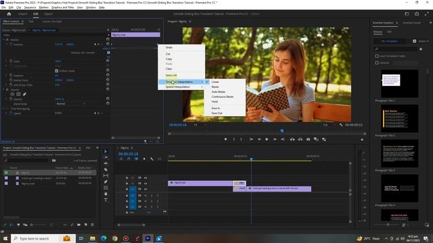The height and width of the screenshot is (243, 433).
Task: Select the Razor tool
Action: tap(106, 169)
